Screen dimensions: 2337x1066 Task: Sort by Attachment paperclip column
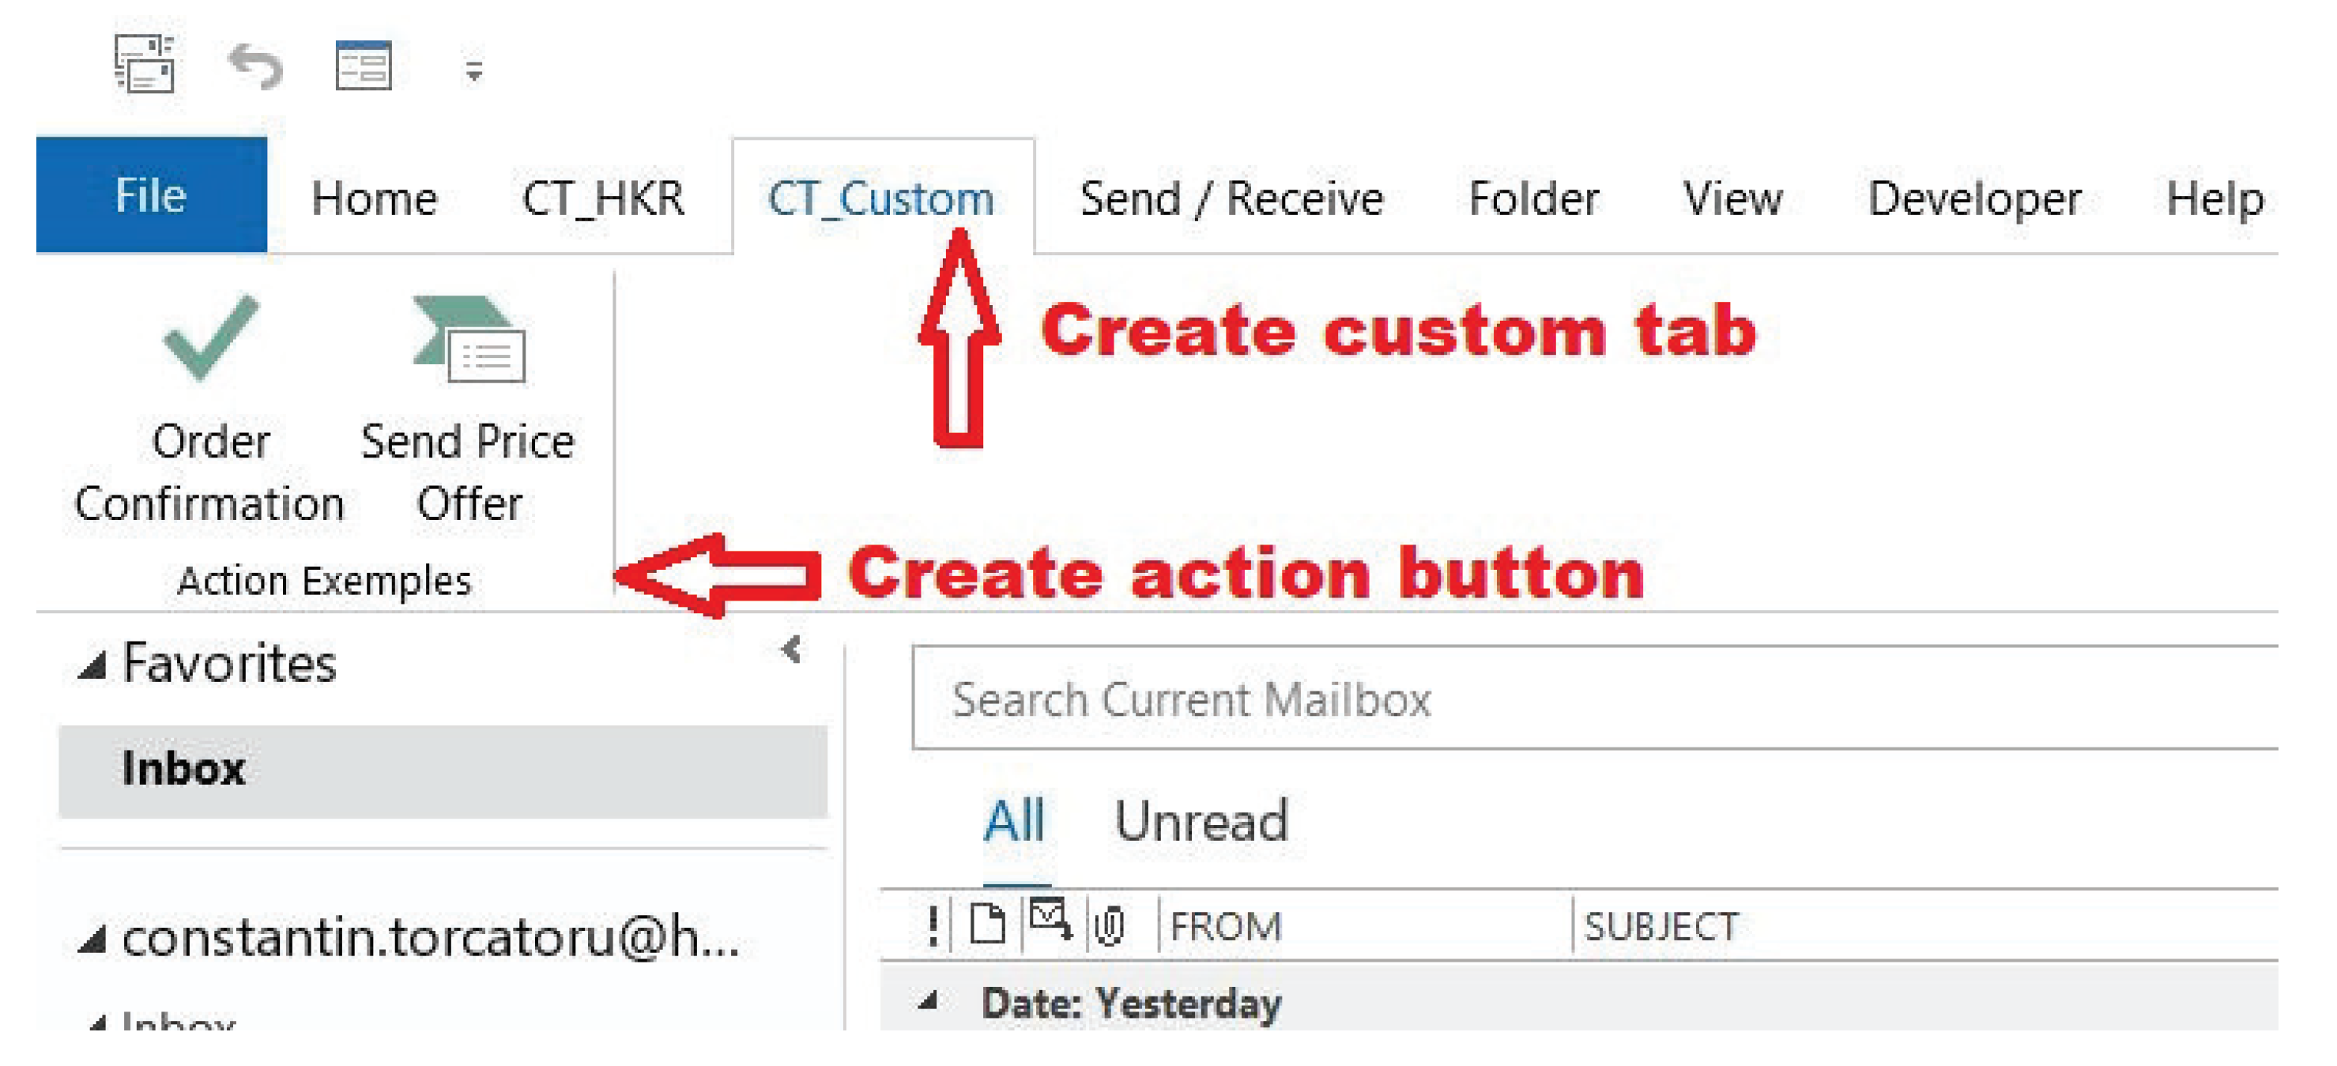[x=1110, y=925]
